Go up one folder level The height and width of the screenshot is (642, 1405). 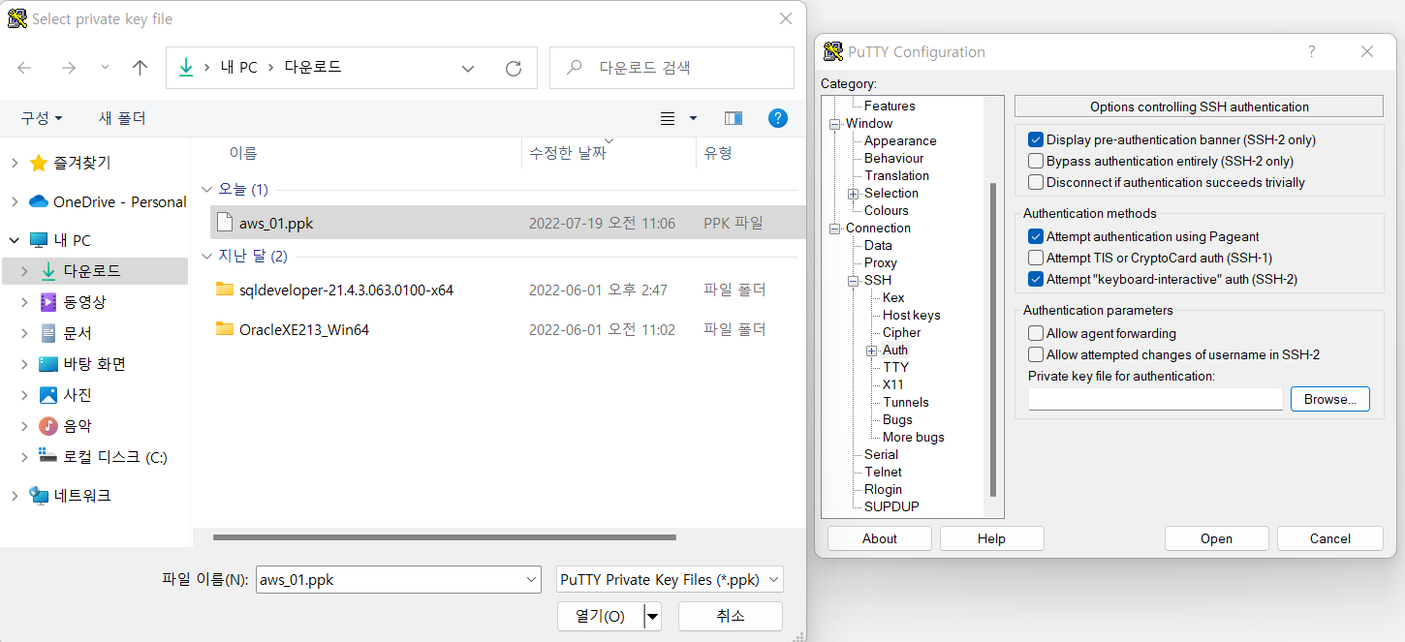click(140, 68)
